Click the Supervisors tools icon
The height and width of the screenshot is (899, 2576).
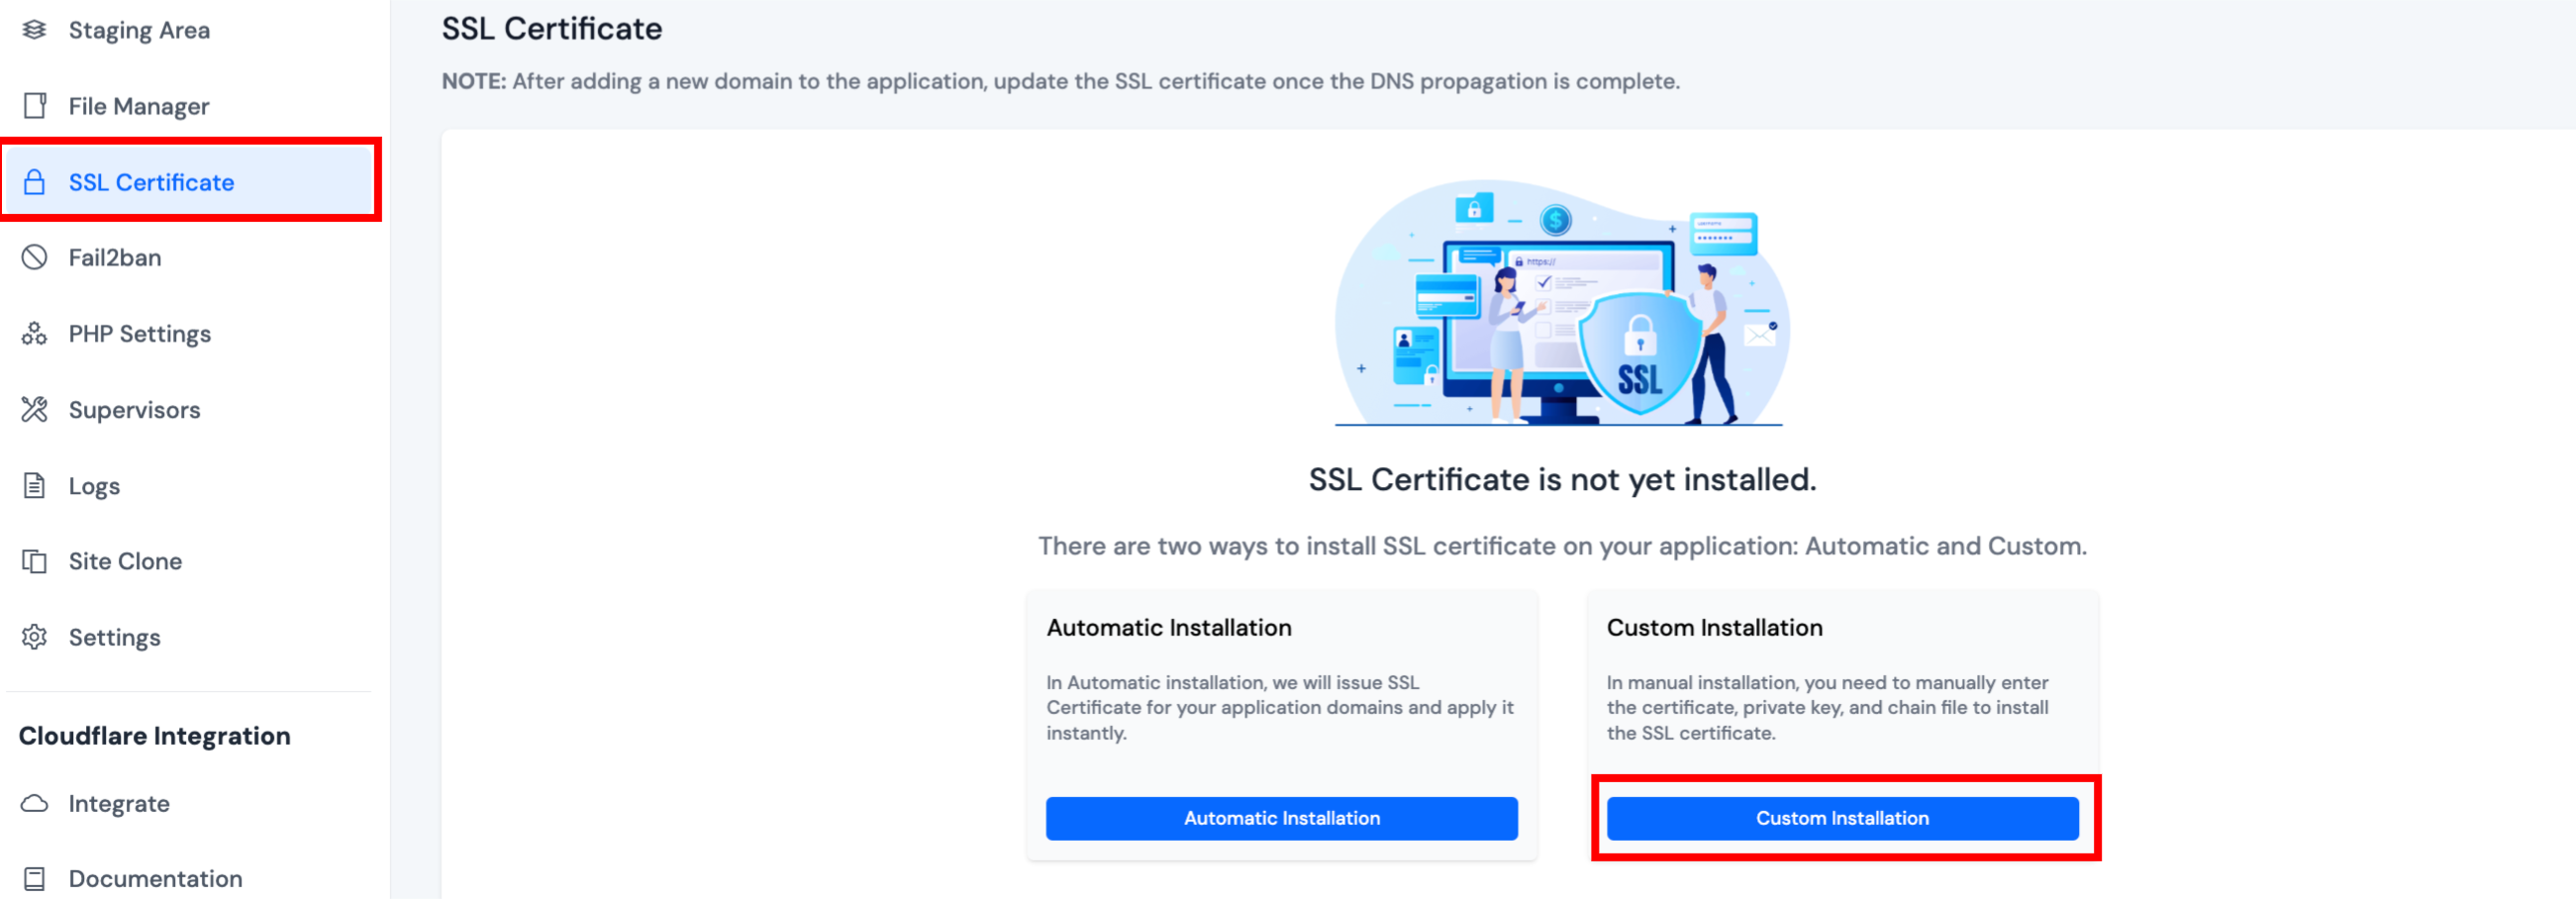[34, 410]
